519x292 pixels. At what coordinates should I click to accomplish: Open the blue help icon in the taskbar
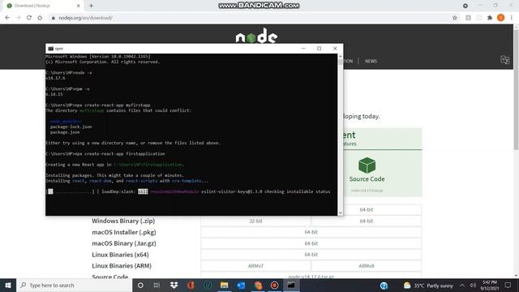[384, 286]
